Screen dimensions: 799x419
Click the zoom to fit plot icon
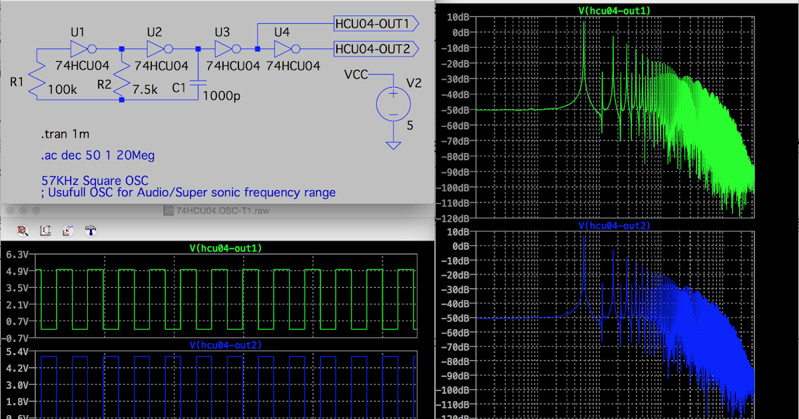45,231
